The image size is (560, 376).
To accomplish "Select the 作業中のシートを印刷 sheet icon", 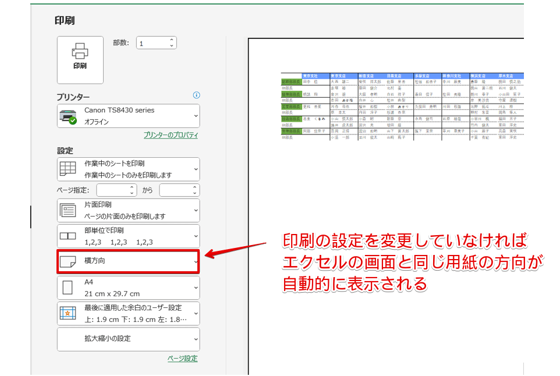I will click(69, 168).
